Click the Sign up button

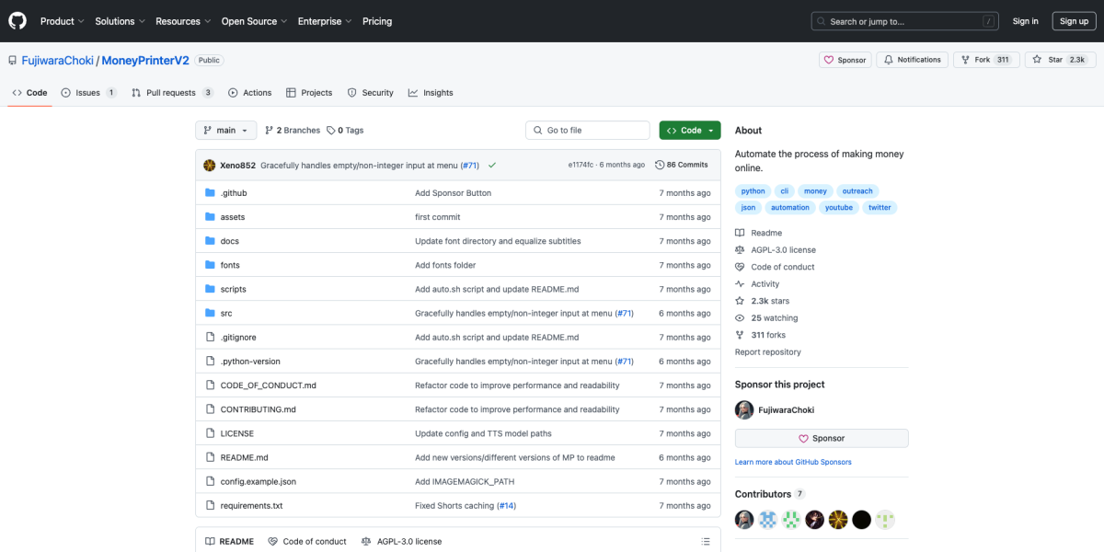coord(1074,21)
